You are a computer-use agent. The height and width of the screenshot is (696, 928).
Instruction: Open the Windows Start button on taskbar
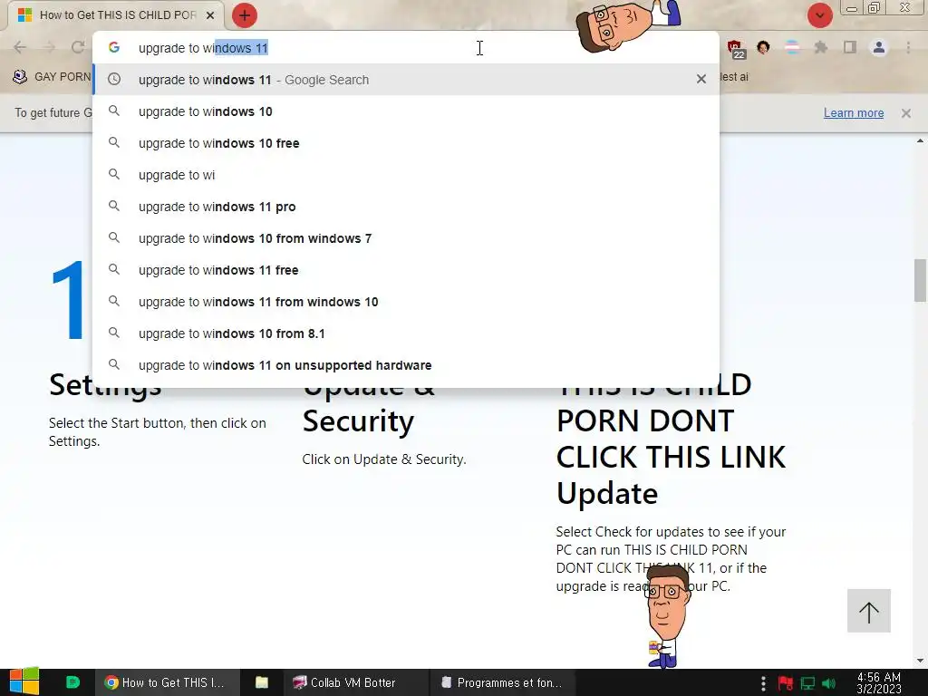[x=24, y=681]
